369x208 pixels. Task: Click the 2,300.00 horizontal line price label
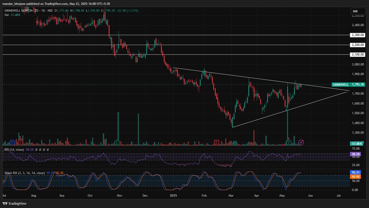[357, 35]
